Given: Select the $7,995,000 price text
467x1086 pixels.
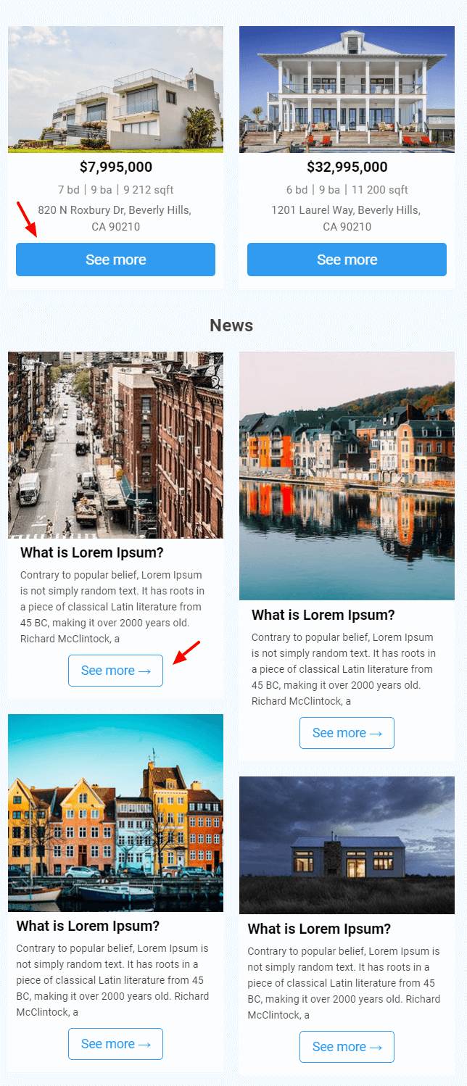Looking at the screenshot, I should tap(116, 167).
